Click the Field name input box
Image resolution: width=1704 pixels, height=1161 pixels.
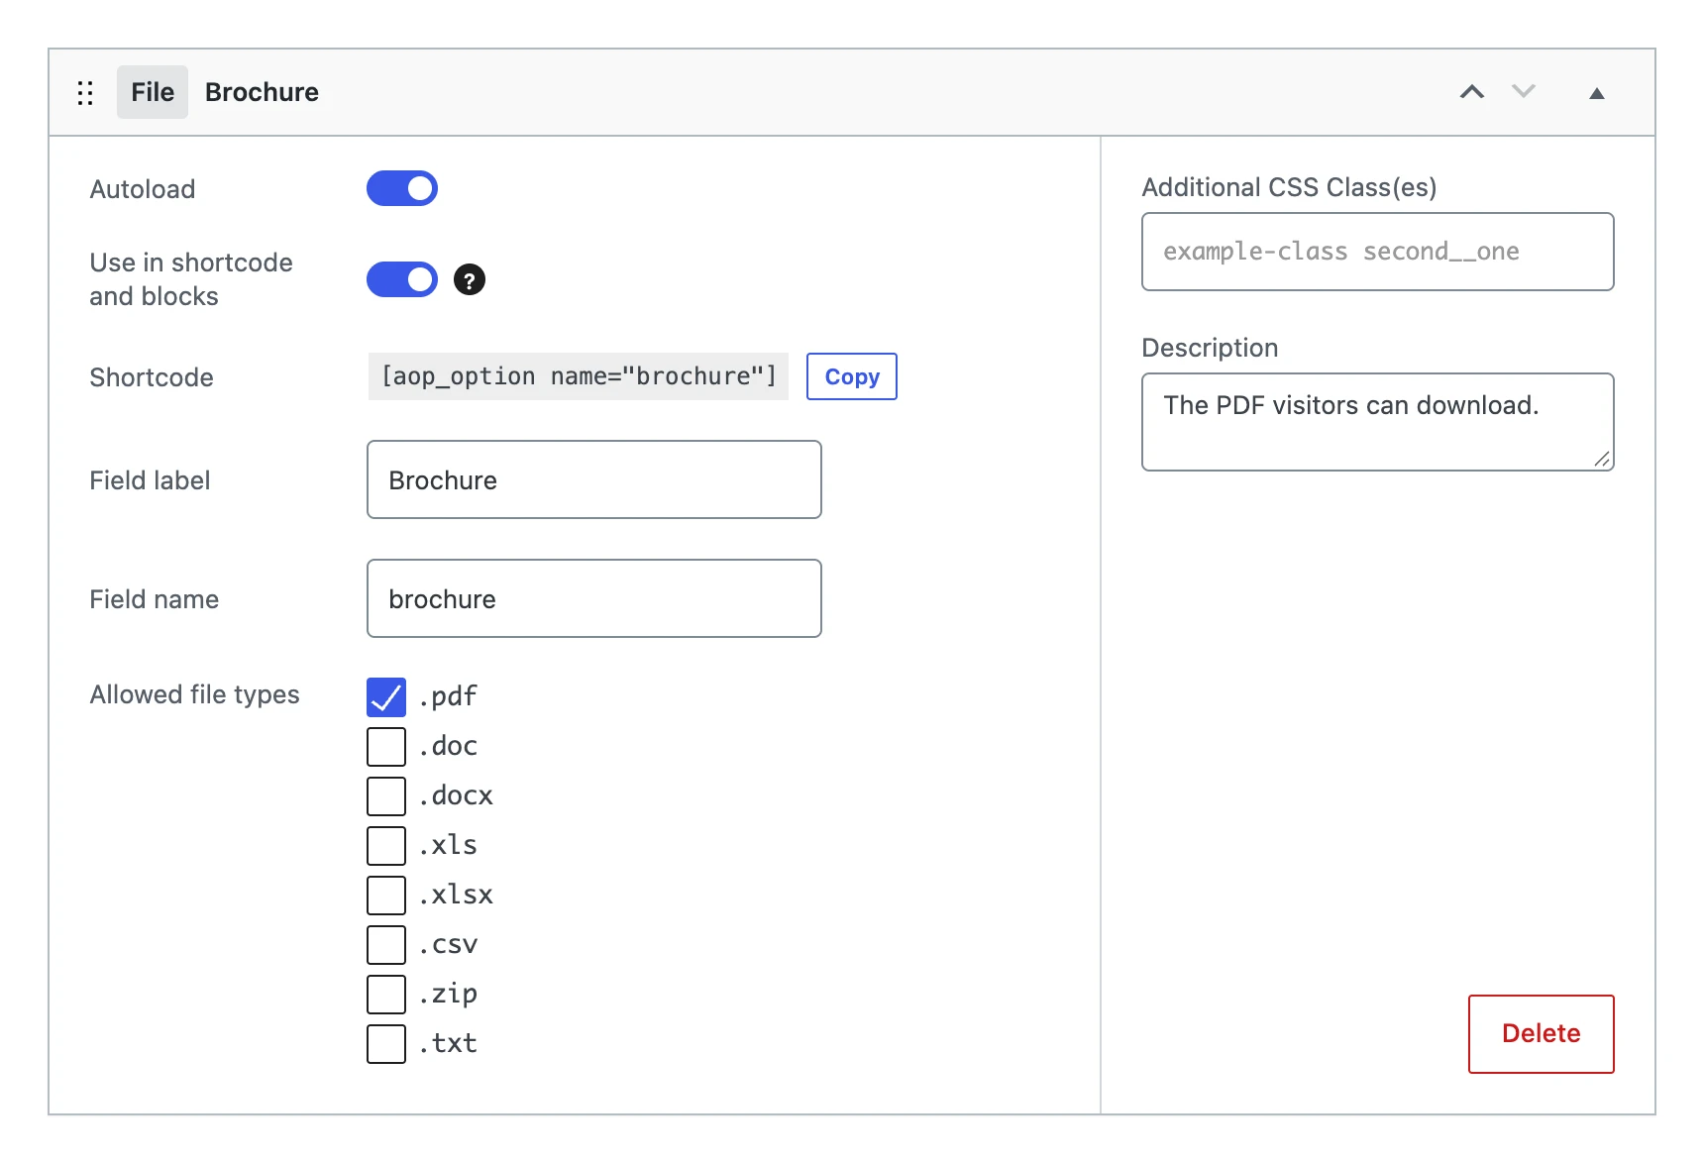[594, 598]
